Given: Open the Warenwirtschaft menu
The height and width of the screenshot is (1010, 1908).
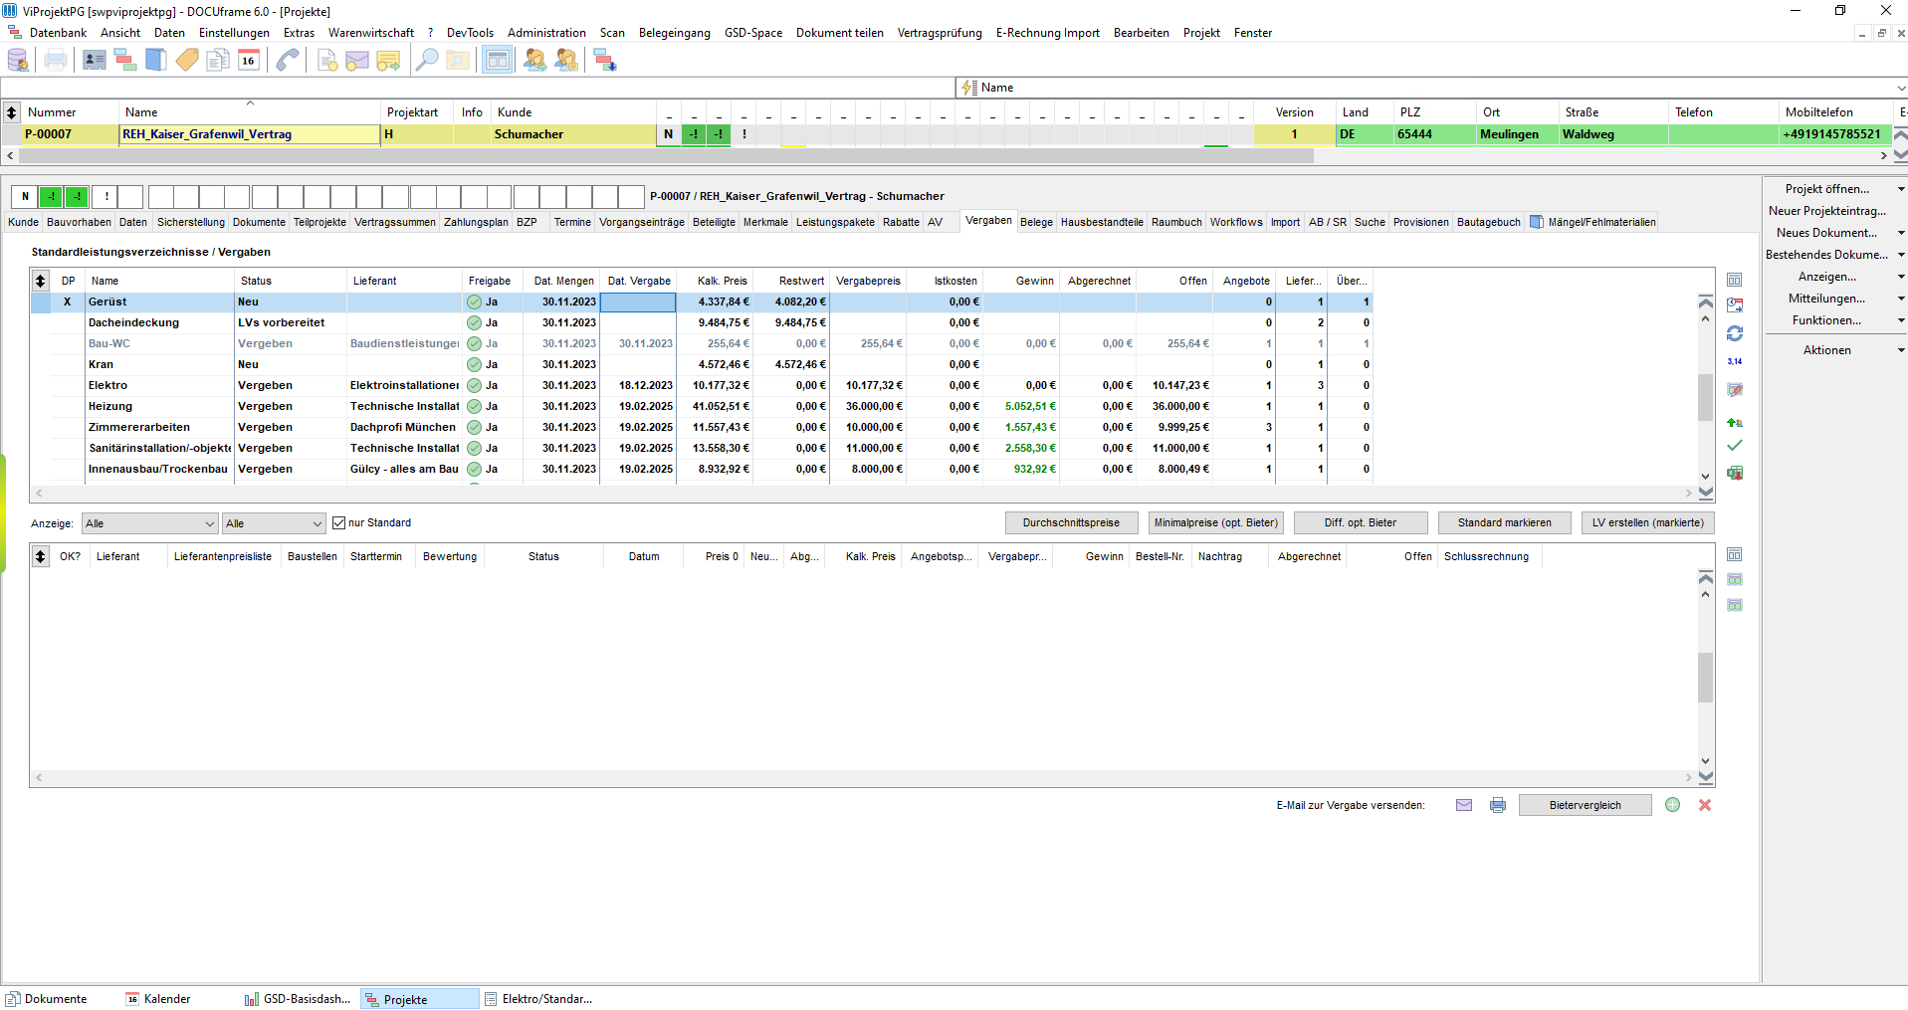Looking at the screenshot, I should pos(371,33).
